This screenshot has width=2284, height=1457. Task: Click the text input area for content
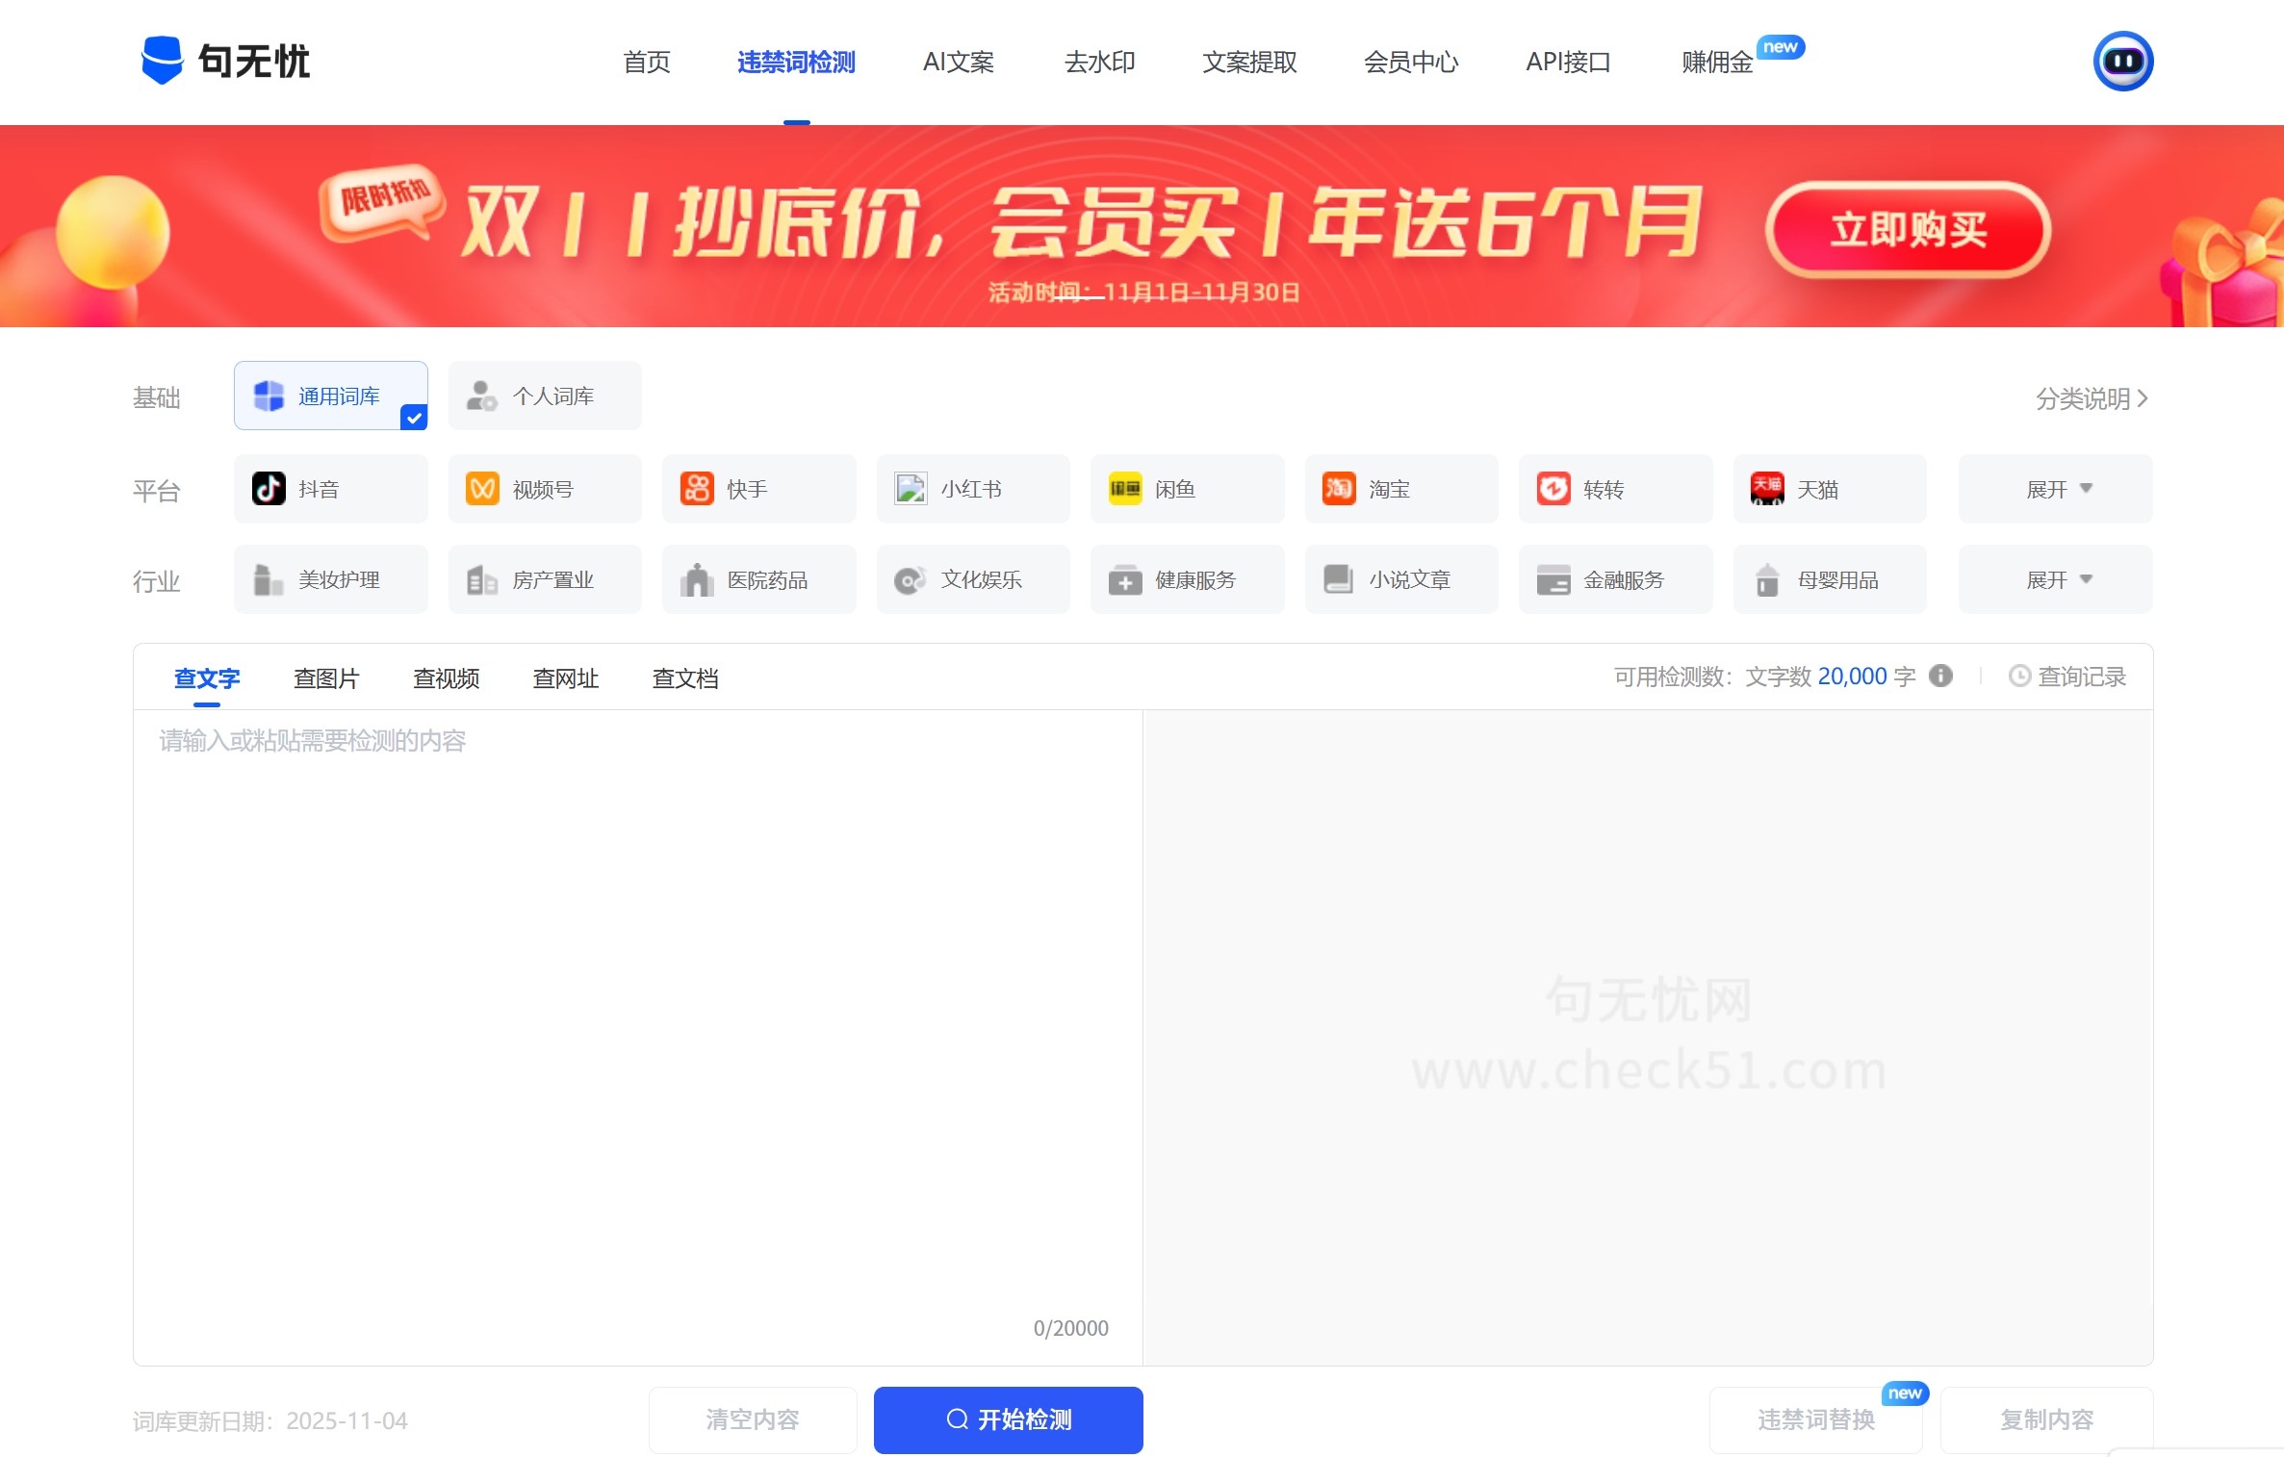pyautogui.click(x=635, y=962)
